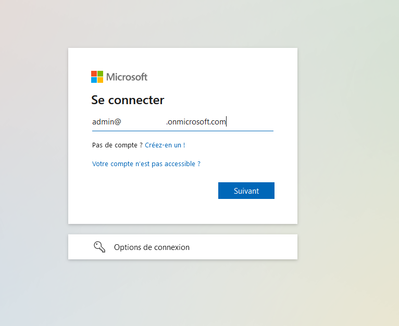The width and height of the screenshot is (399, 326).
Task: Click the yellow square of the Microsoft logo
Action: point(100,80)
